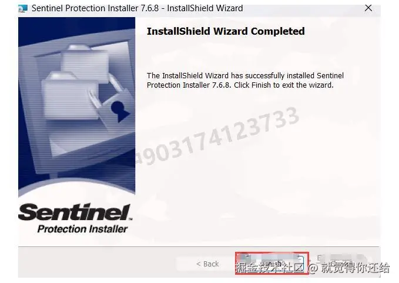Click the Chinese watermark text at bottom right

(x=313, y=268)
